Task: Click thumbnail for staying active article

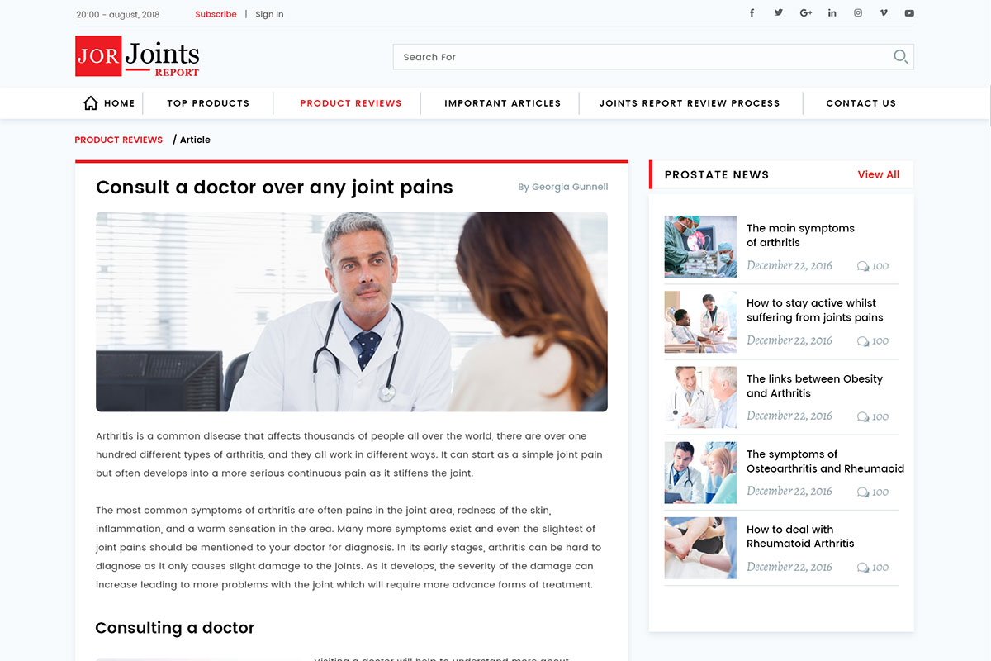Action: (700, 322)
